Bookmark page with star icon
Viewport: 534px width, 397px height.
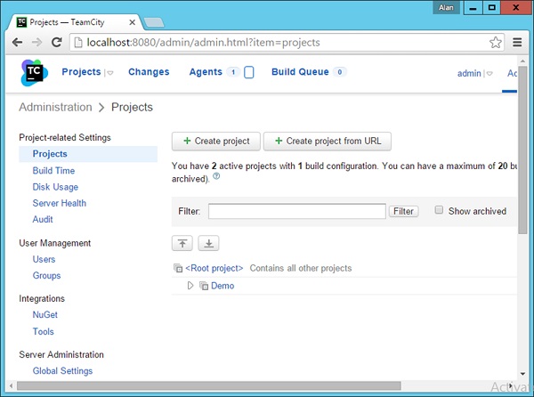pos(496,42)
